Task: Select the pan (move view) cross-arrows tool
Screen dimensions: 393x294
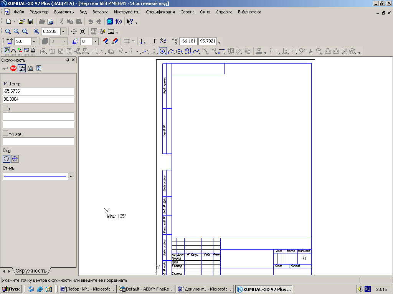Action: coord(74,31)
